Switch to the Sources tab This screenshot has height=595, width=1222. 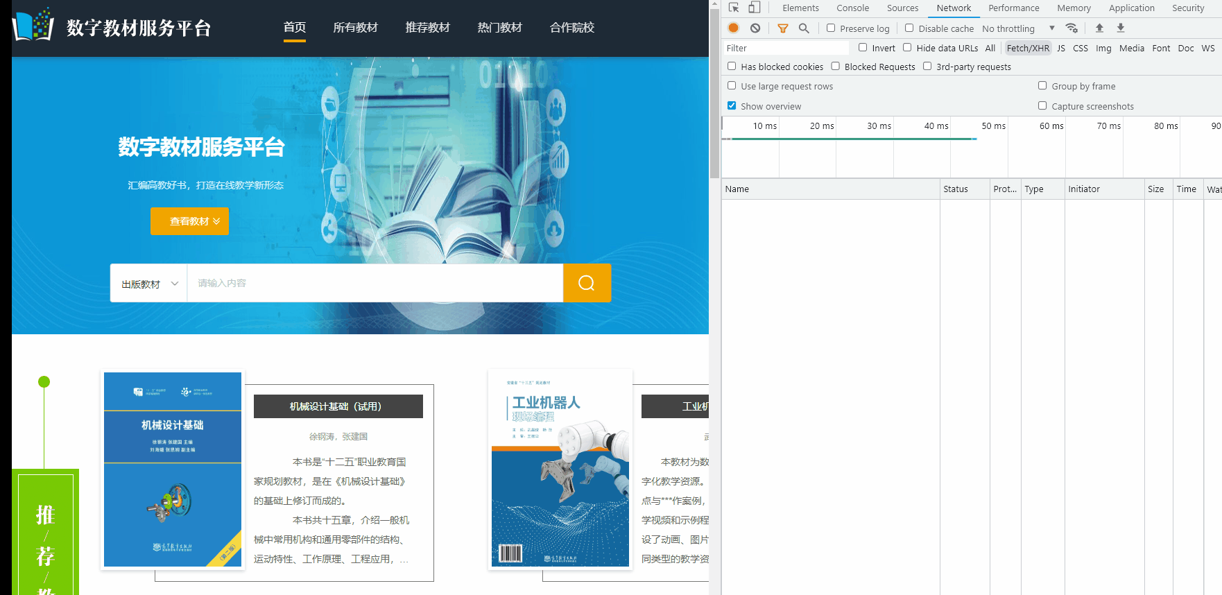(x=902, y=8)
